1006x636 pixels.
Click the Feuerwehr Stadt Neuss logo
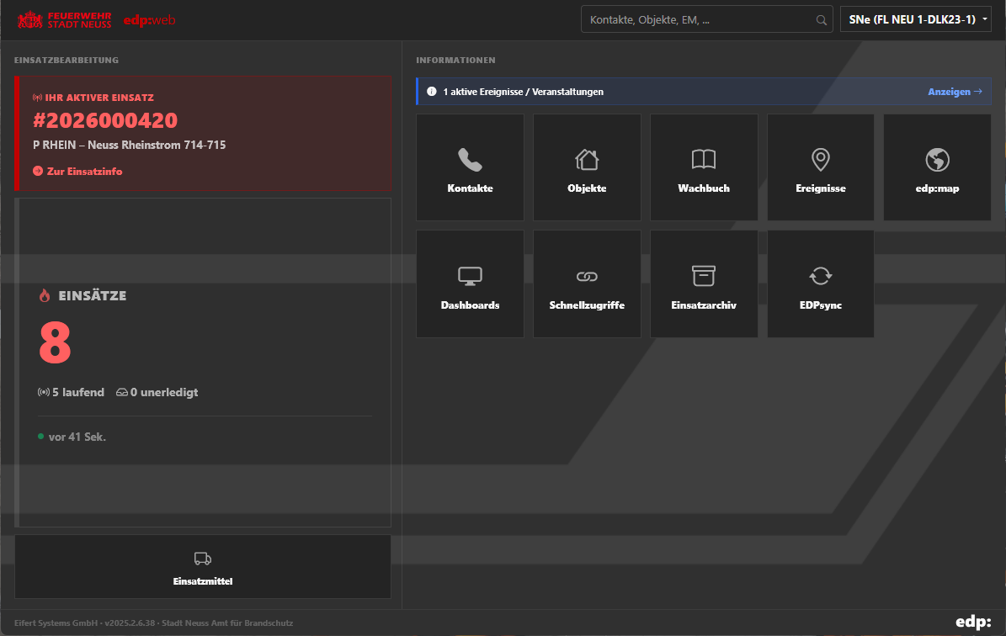64,20
